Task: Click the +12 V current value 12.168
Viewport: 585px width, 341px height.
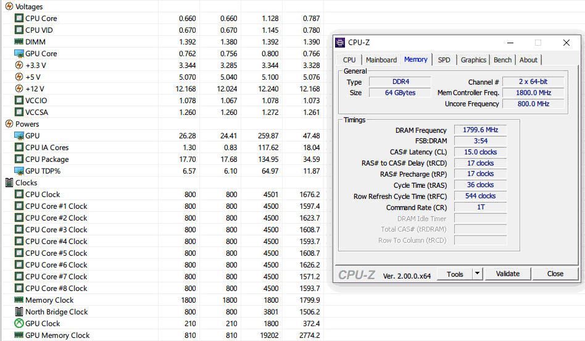Action: coord(185,88)
